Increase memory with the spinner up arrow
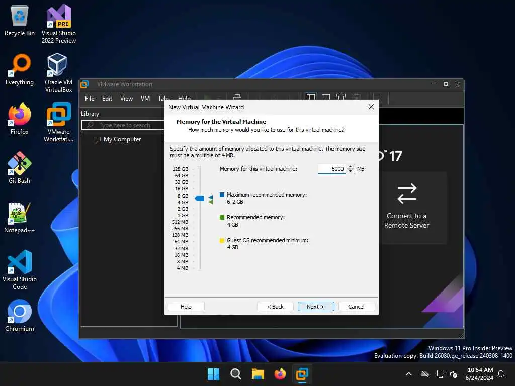The image size is (515, 386). 351,167
